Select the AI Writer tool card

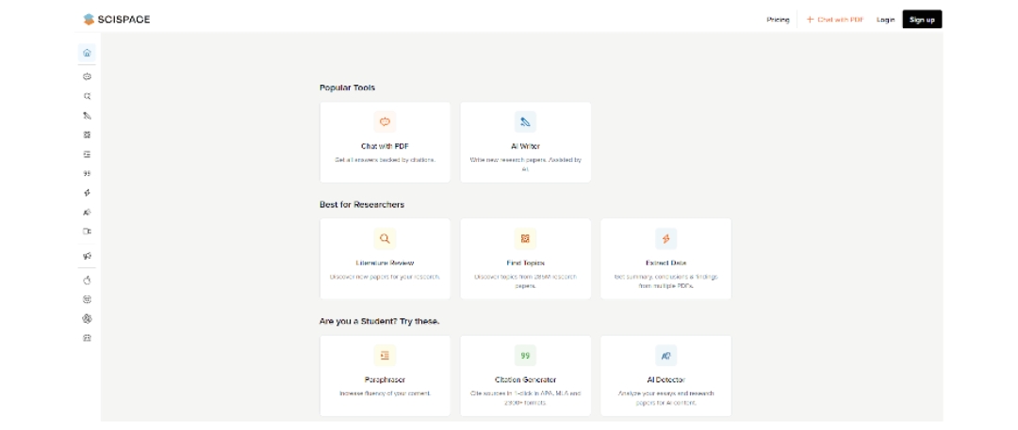tap(525, 142)
